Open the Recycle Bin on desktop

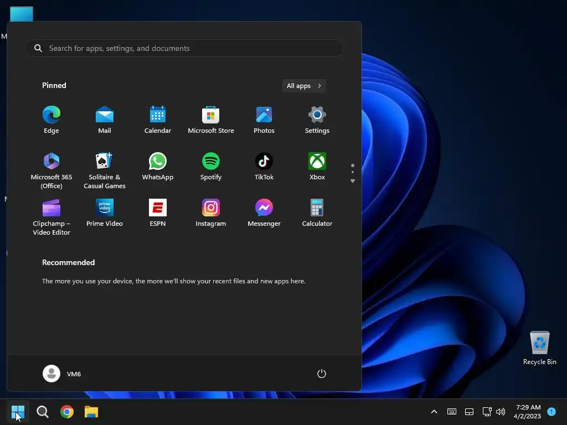coord(539,348)
